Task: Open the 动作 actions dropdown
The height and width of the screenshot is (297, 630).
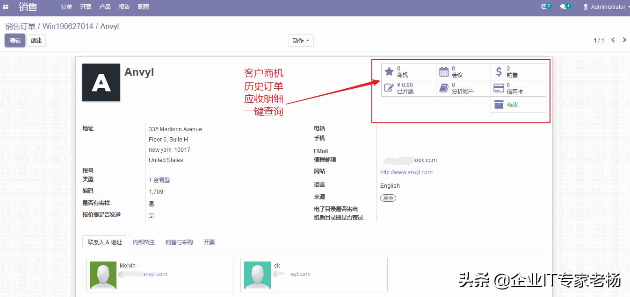Action: (301, 40)
